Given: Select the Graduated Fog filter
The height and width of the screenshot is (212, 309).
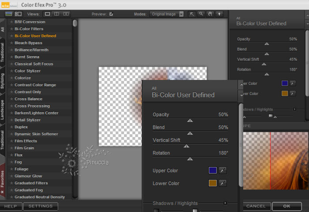Looking at the screenshot, I should (29, 190).
